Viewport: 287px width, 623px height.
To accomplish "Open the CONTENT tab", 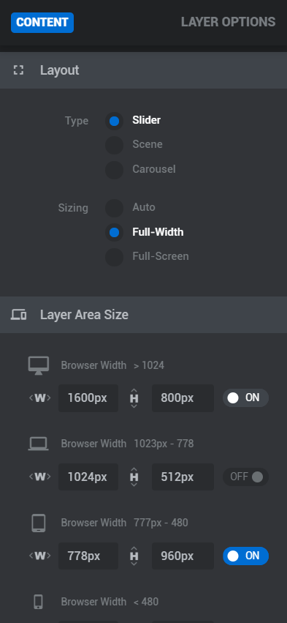I will tap(42, 22).
